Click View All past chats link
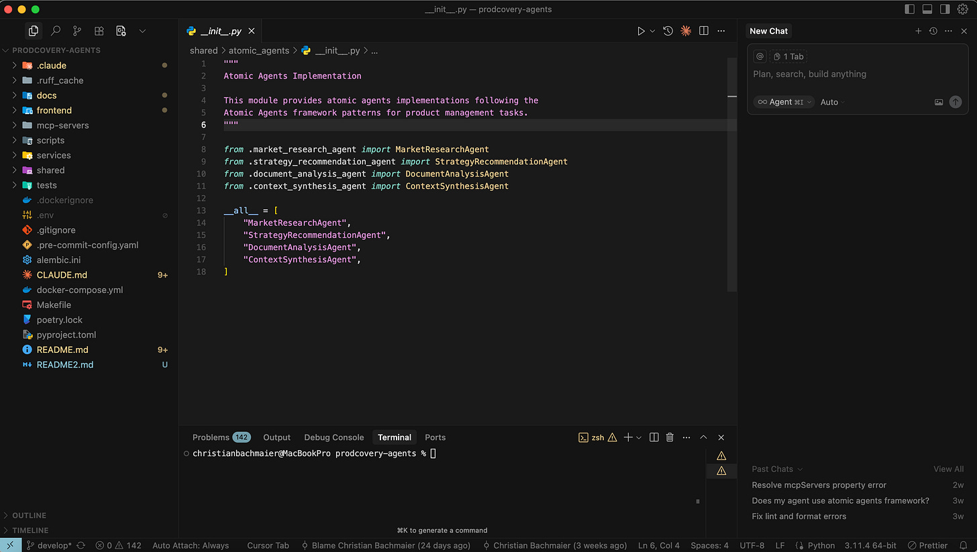This screenshot has width=977, height=552. coord(948,469)
